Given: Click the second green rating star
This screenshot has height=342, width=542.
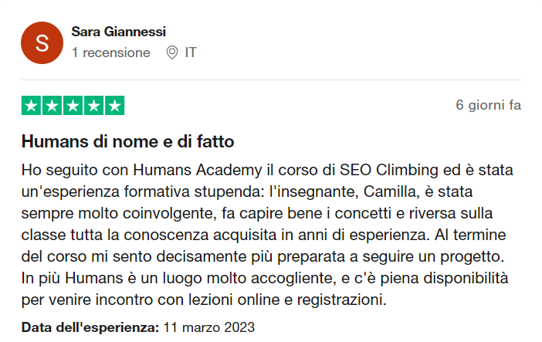Looking at the screenshot, I should [x=53, y=106].
